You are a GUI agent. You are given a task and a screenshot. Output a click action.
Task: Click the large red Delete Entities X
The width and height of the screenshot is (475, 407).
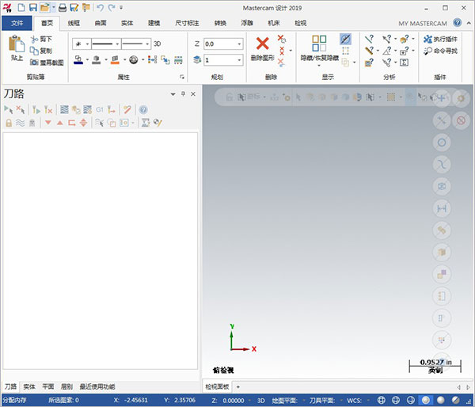[262, 44]
